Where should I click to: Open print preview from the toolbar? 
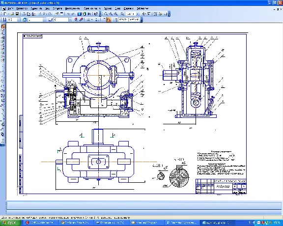[x=28, y=14]
